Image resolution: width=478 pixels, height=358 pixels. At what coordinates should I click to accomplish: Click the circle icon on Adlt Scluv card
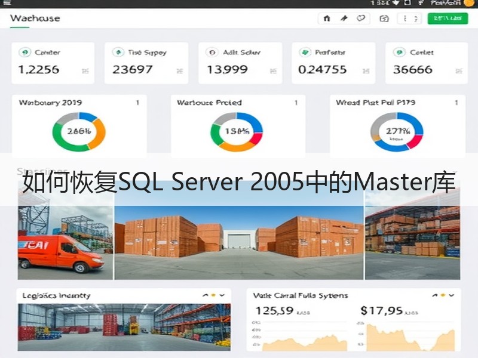[x=212, y=53]
